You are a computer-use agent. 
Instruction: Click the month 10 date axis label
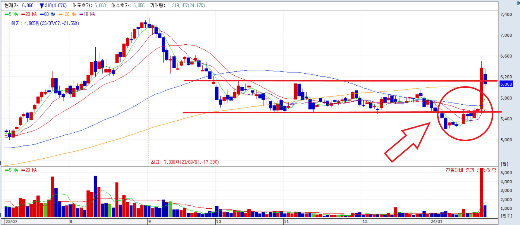click(218, 221)
